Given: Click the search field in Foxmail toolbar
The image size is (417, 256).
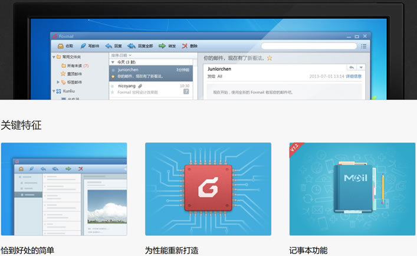Looking at the screenshot, I should (309, 46).
